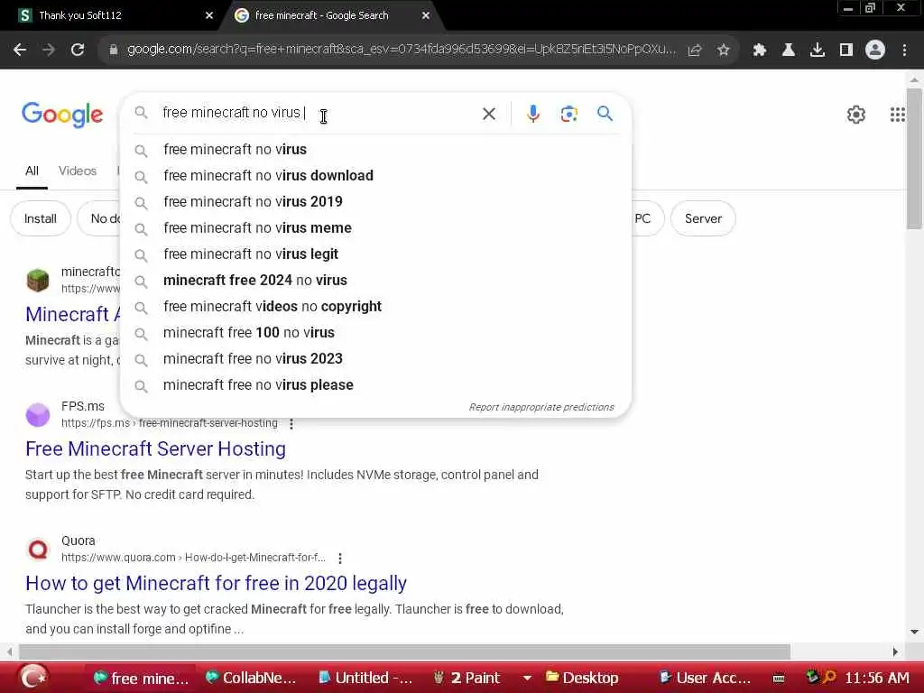
Task: Click the browser back arrow
Action: [x=20, y=51]
